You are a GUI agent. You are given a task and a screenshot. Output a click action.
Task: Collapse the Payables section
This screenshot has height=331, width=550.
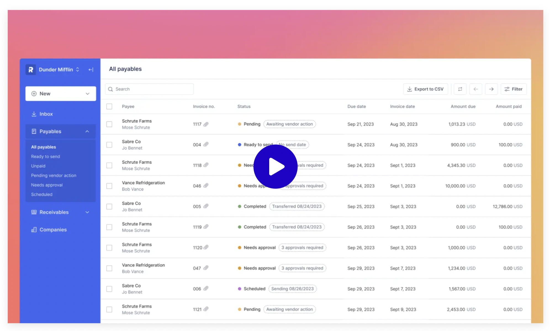87,132
